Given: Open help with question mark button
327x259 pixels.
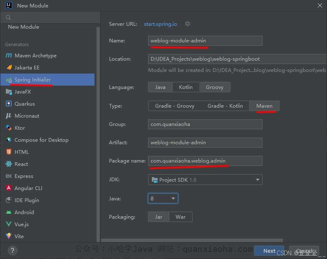Looking at the screenshot, I should pyautogui.click(x=12, y=250).
